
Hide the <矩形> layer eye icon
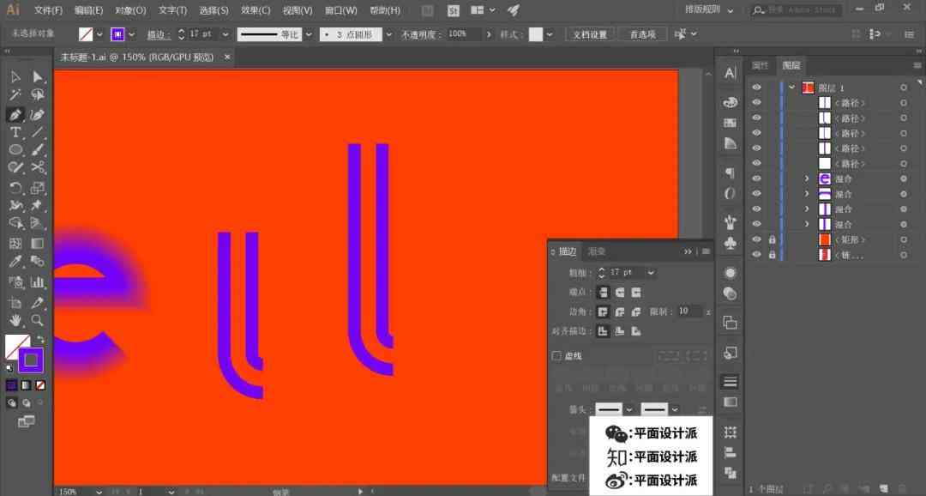coord(756,239)
